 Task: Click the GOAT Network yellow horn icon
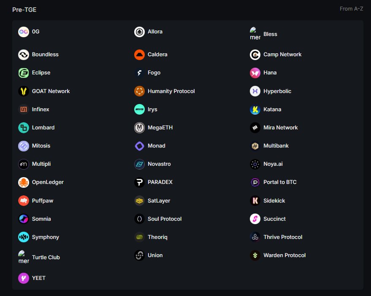[x=23, y=91]
